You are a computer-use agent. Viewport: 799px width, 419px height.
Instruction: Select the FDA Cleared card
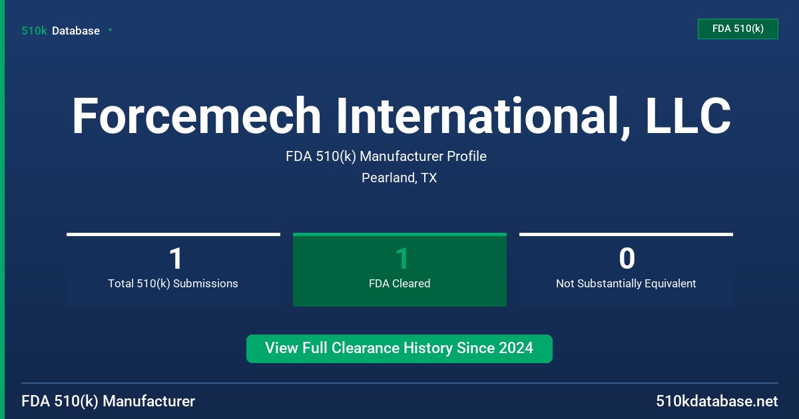point(400,269)
